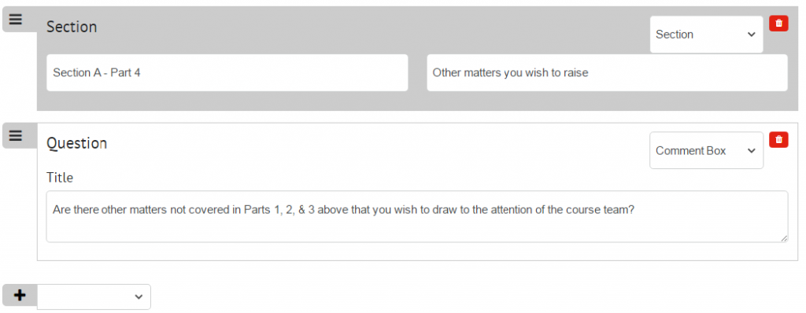This screenshot has width=806, height=313.
Task: Click the 'Section' heading text
Action: 72,27
